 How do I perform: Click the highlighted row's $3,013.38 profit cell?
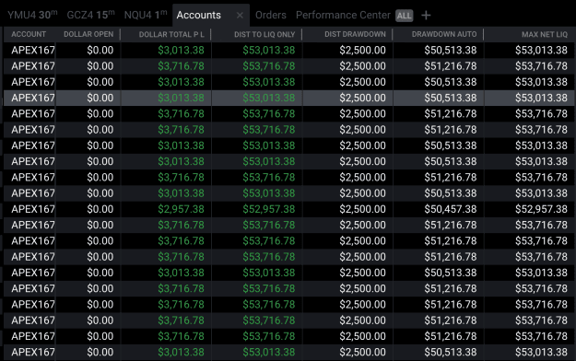point(182,98)
